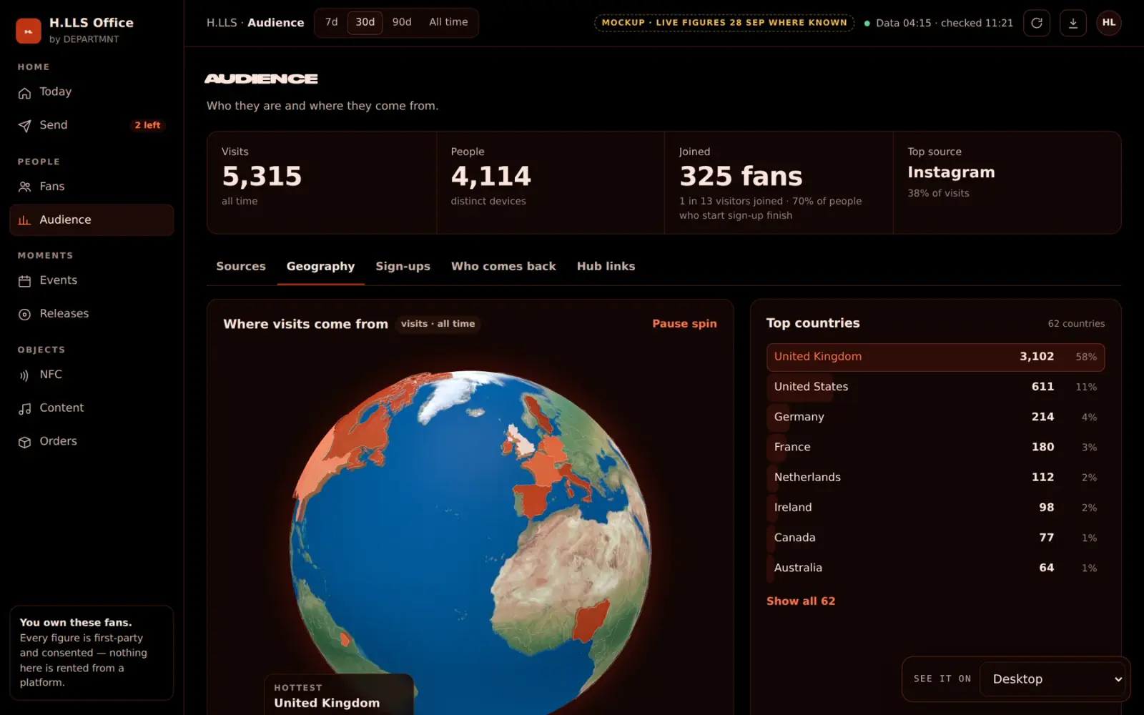Click the Send paper plane icon
Image resolution: width=1144 pixels, height=715 pixels.
tap(24, 126)
